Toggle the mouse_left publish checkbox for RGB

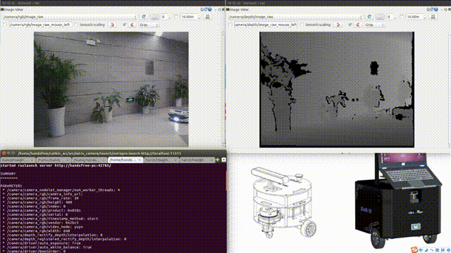[5, 25]
